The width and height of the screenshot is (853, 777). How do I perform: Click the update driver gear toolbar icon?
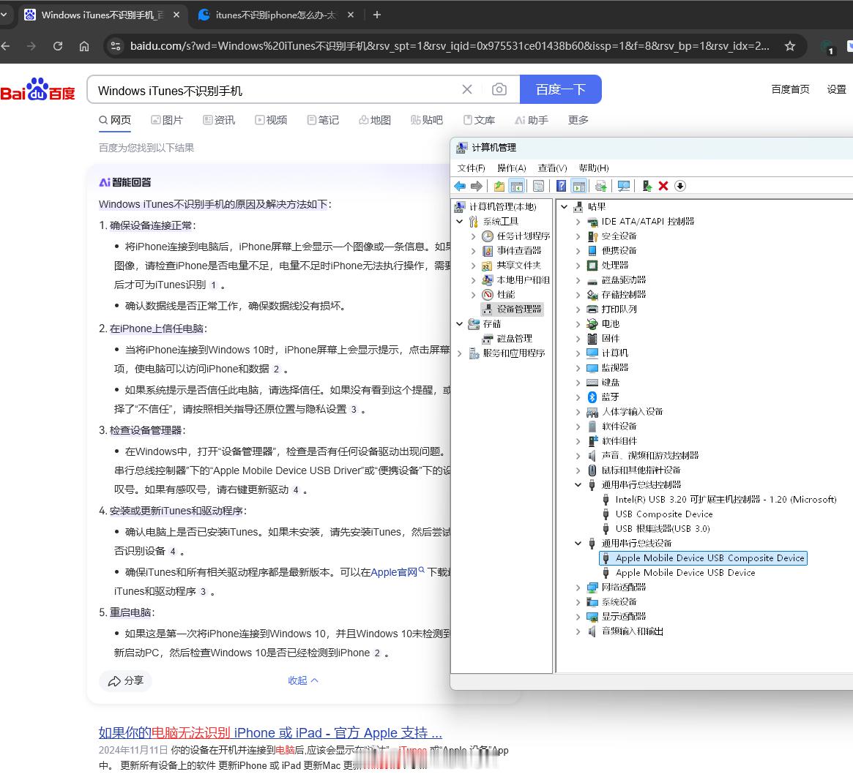[601, 187]
